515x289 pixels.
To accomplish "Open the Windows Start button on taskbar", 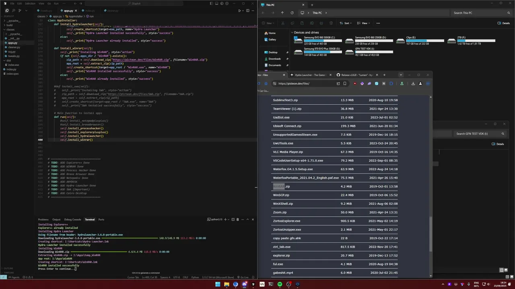I will [x=218, y=284].
